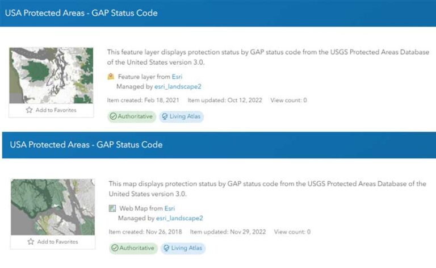Open the Esri link beside Feature layer from
Screen dimensions: 436x268
click(x=177, y=77)
